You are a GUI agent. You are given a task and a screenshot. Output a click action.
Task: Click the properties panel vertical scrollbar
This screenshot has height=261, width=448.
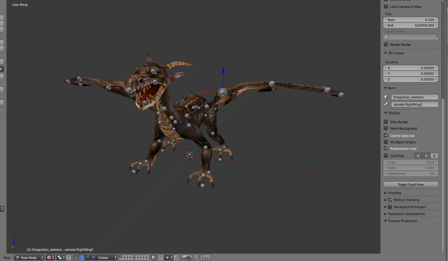443,175
